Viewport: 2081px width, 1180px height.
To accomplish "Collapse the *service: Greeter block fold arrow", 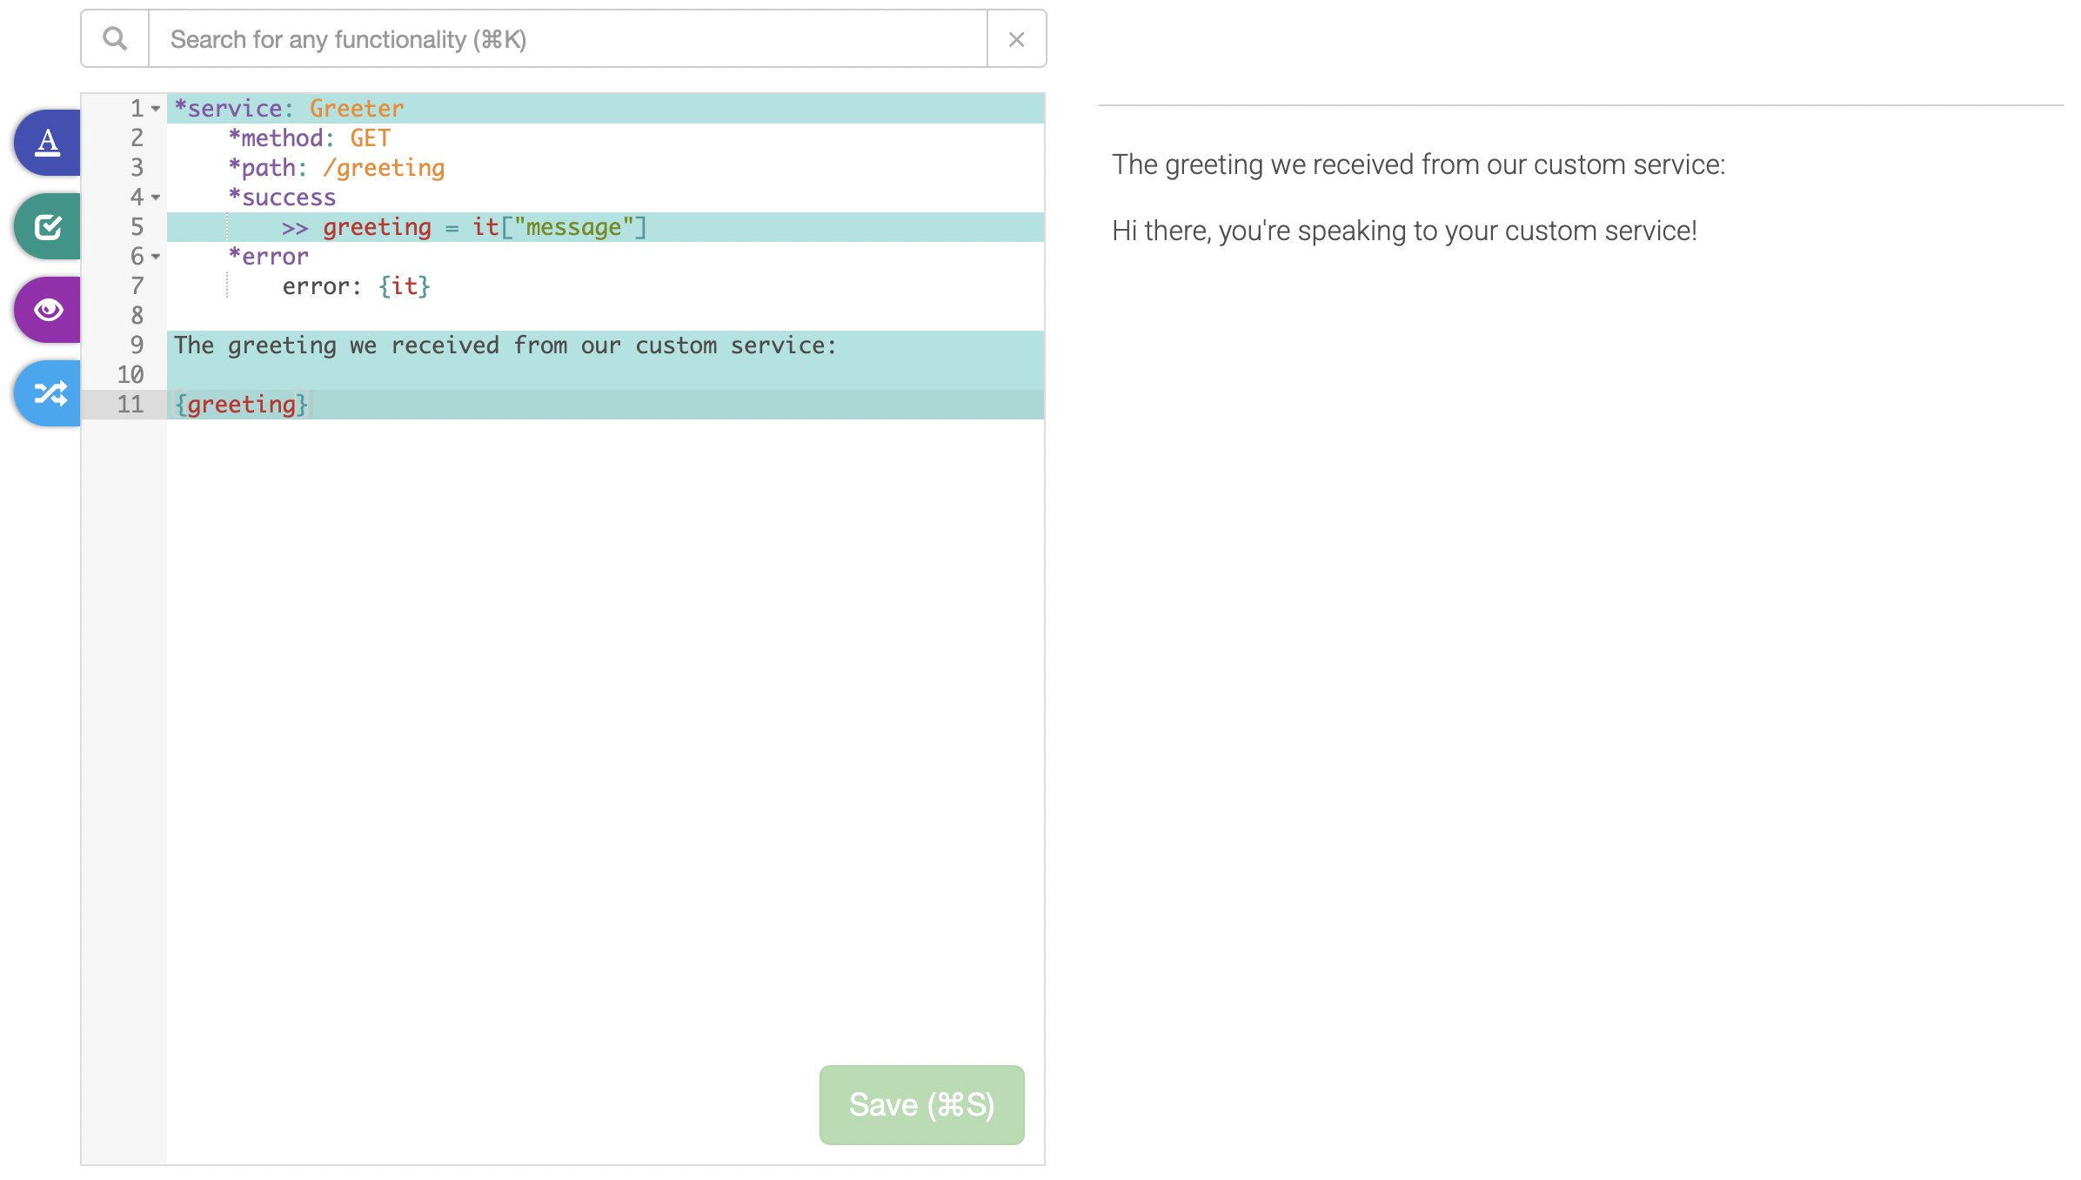I will [155, 108].
